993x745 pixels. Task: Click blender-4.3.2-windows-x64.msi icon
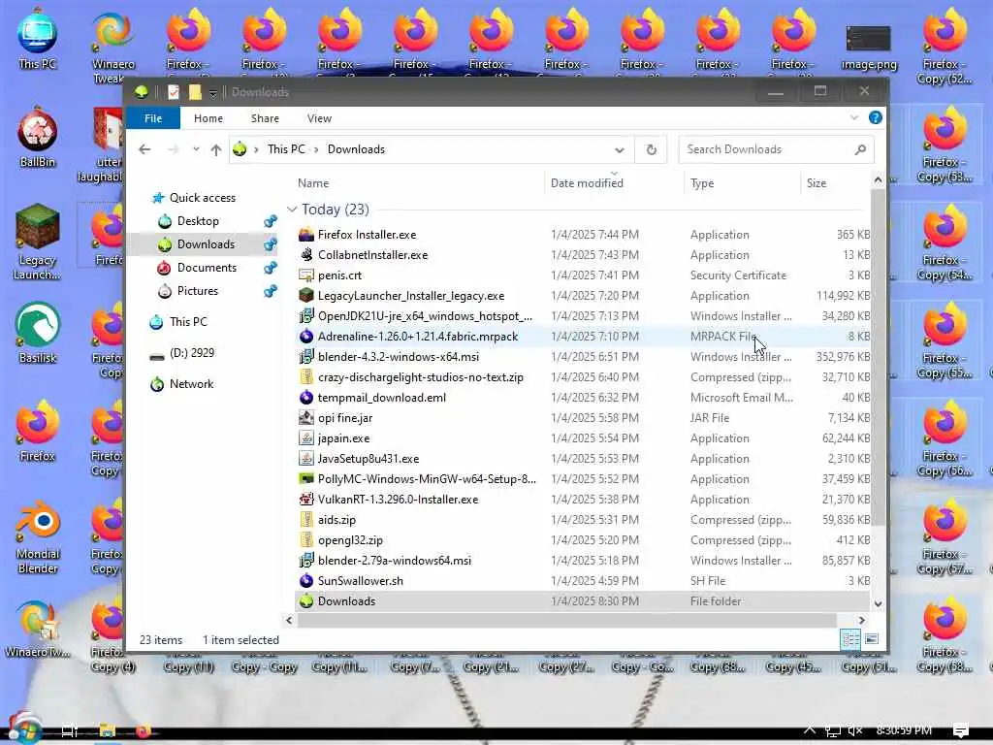point(306,357)
